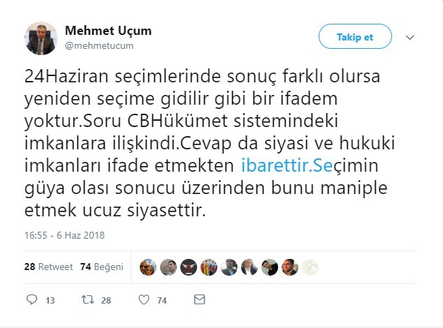Screen dimensions: 443x328
Task: Click the last pale liker avatar
Action: (x=310, y=267)
